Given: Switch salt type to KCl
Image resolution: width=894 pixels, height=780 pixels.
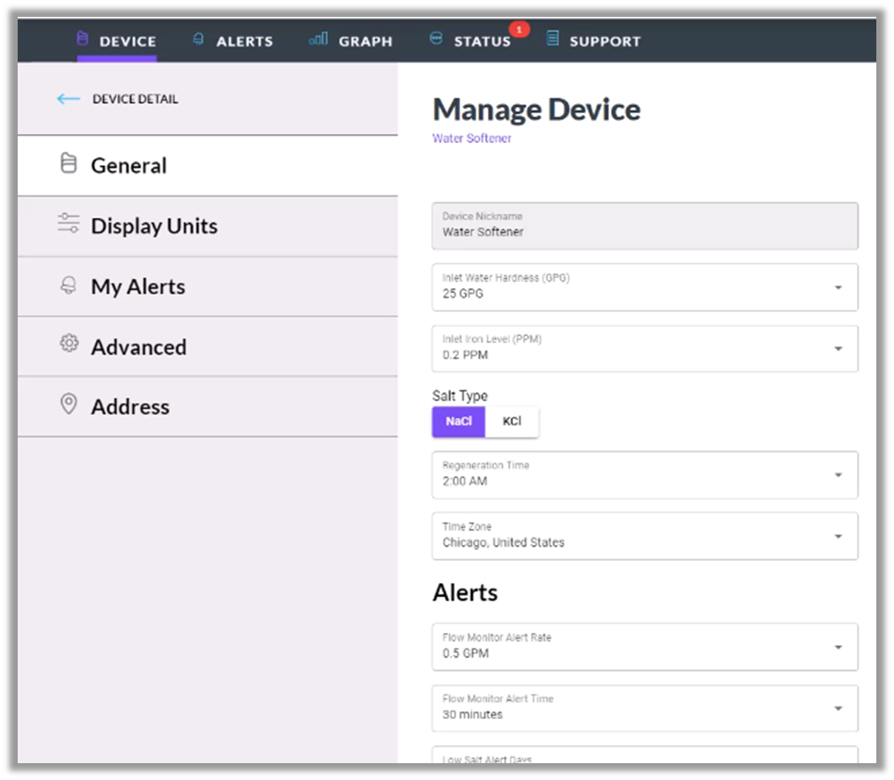Looking at the screenshot, I should click(x=511, y=422).
